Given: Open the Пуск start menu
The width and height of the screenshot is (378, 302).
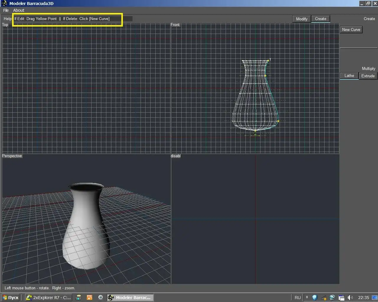Looking at the screenshot, I should (x=11, y=298).
